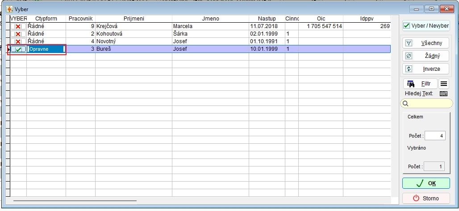Click the Nastup column header

click(267, 19)
